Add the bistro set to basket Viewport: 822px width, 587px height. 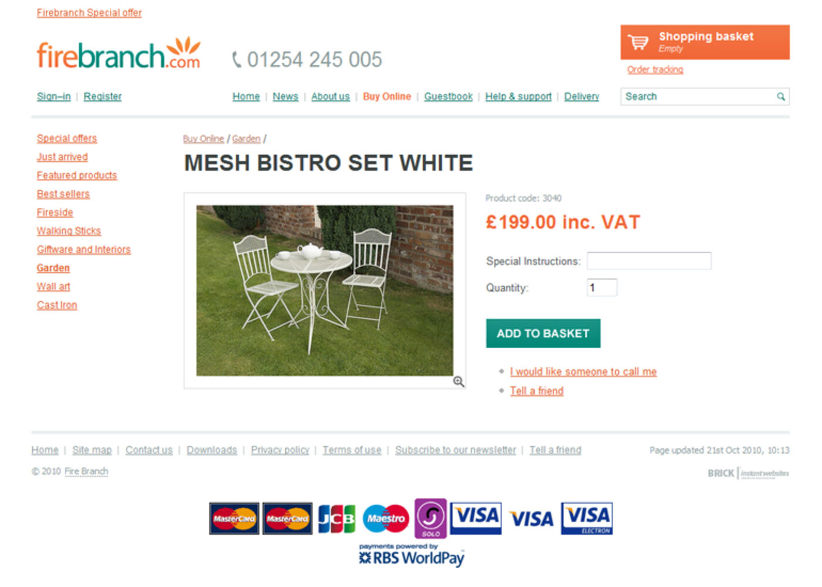pos(543,333)
